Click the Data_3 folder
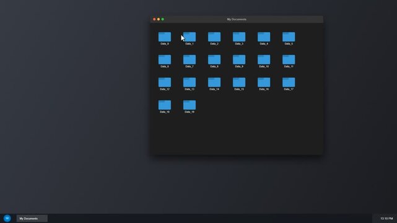Viewport: 397px width, 223px height. point(239,37)
